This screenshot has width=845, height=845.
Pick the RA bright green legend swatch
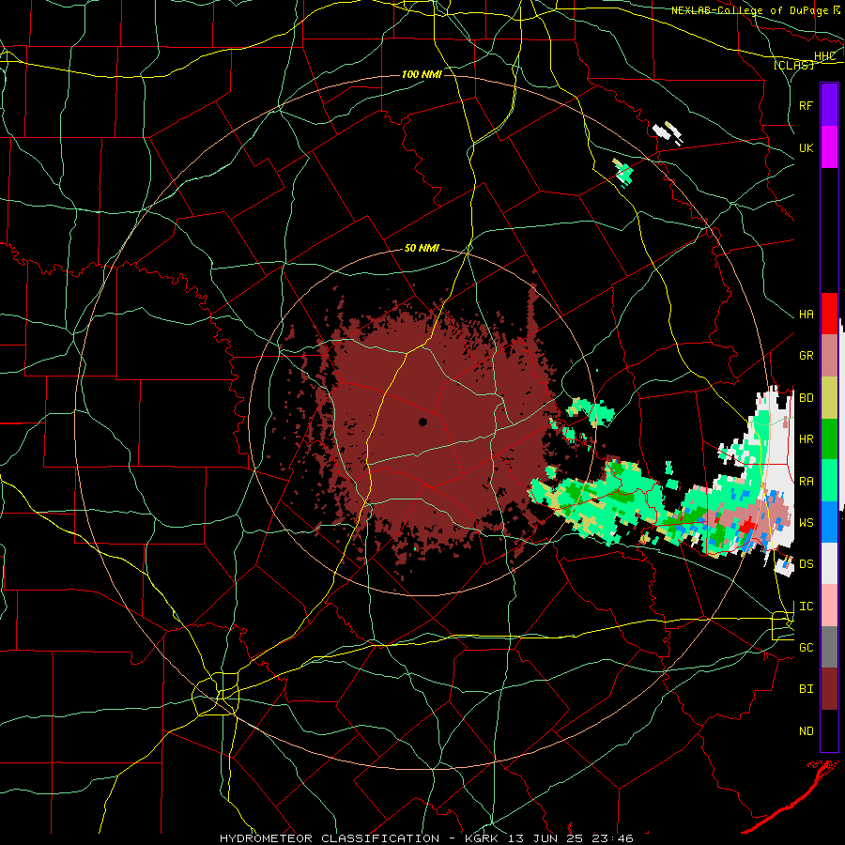tap(829, 481)
